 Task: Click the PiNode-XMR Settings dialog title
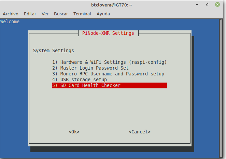point(108,33)
